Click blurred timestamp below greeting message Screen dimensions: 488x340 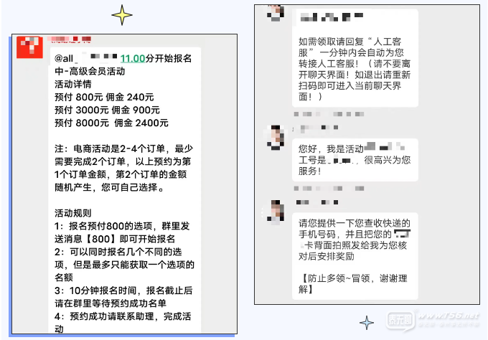[x=329, y=189]
